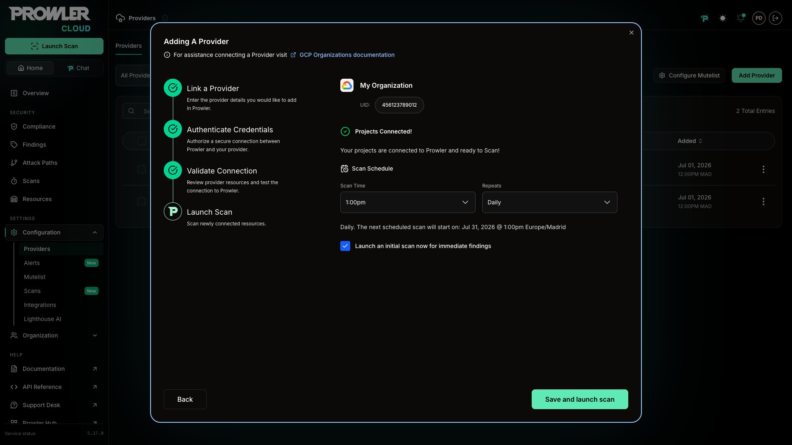Open Alerts in Configuration submenu
Screen dimensions: 792x445
[61, 263]
